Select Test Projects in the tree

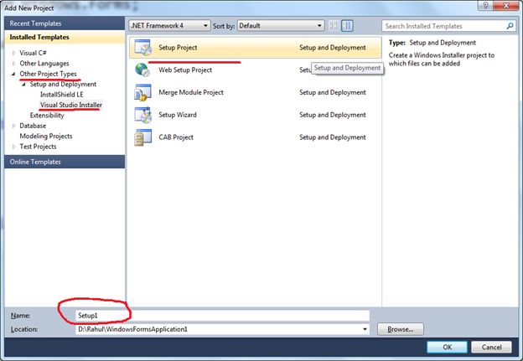[x=38, y=147]
